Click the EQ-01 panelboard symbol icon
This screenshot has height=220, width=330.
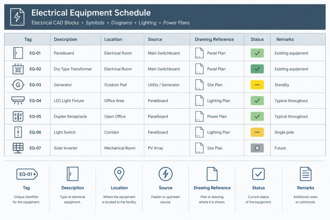(x=18, y=53)
